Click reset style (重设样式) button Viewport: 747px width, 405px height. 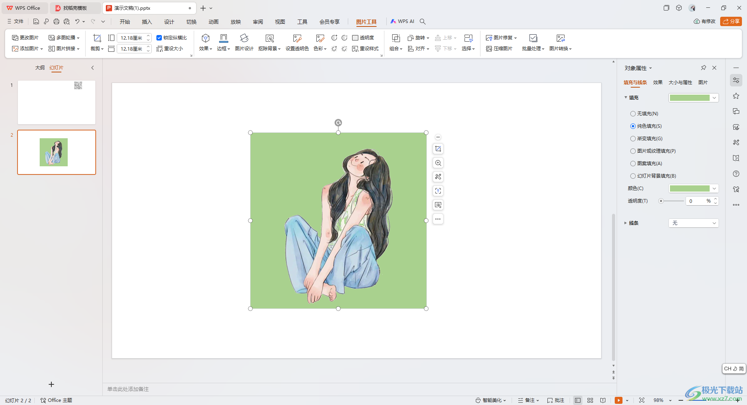365,49
